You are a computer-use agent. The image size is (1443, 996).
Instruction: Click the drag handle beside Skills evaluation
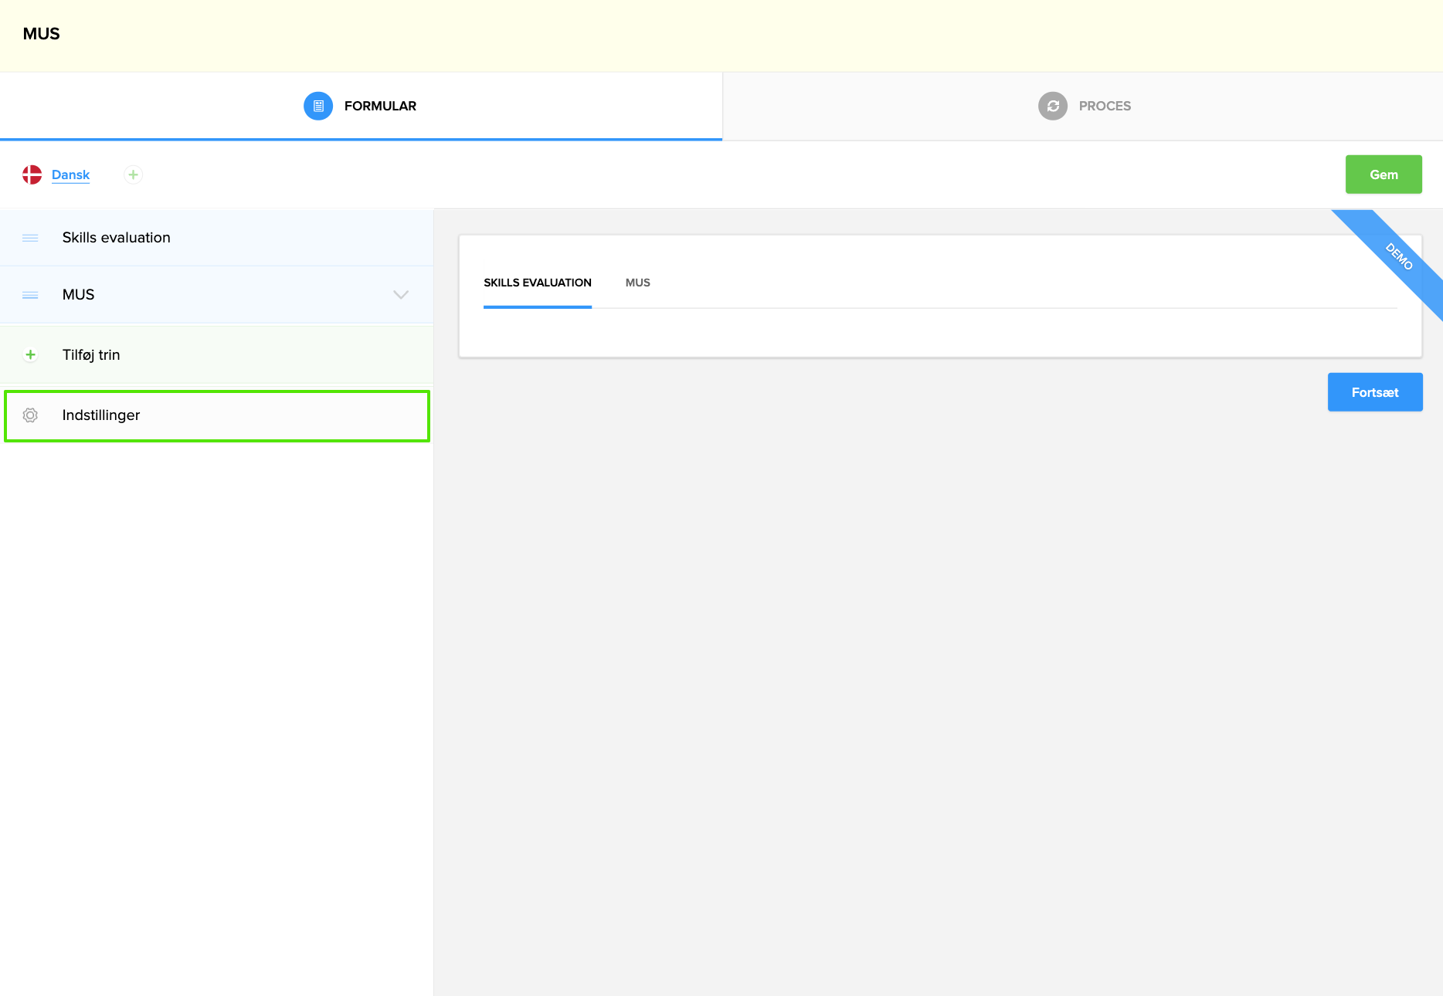pos(30,238)
